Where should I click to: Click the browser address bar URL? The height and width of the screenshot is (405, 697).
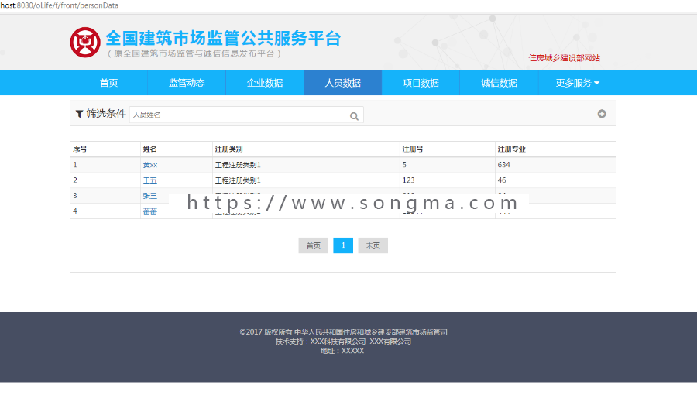point(60,5)
